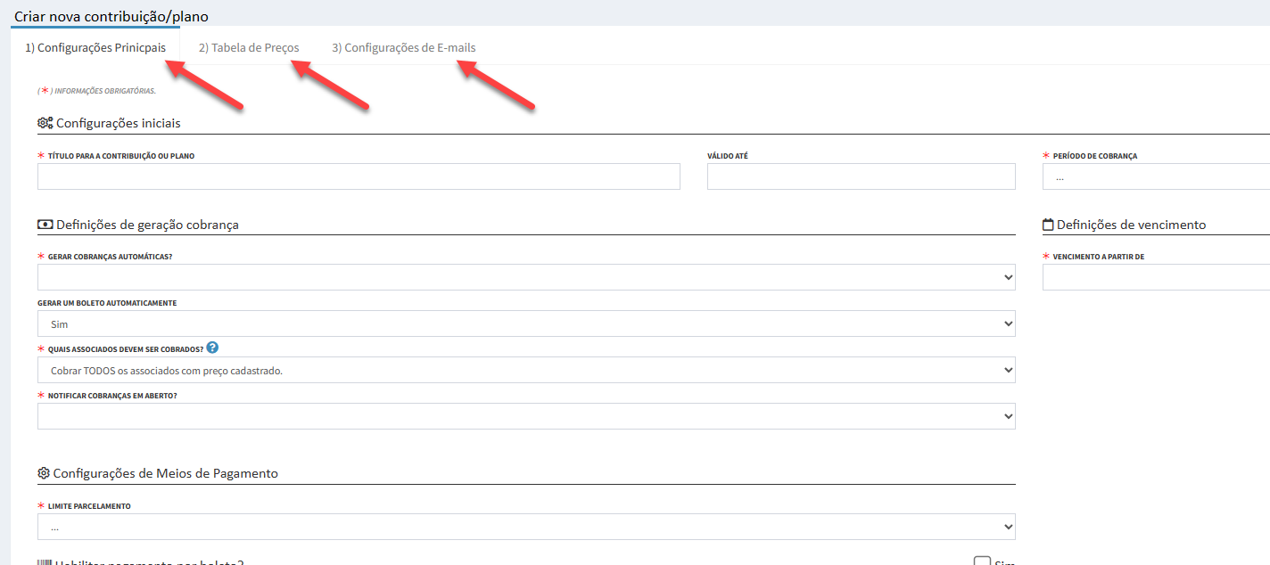Click the gear icon by Configurações de Meios de Pagamento
The width and height of the screenshot is (1270, 565).
point(44,473)
